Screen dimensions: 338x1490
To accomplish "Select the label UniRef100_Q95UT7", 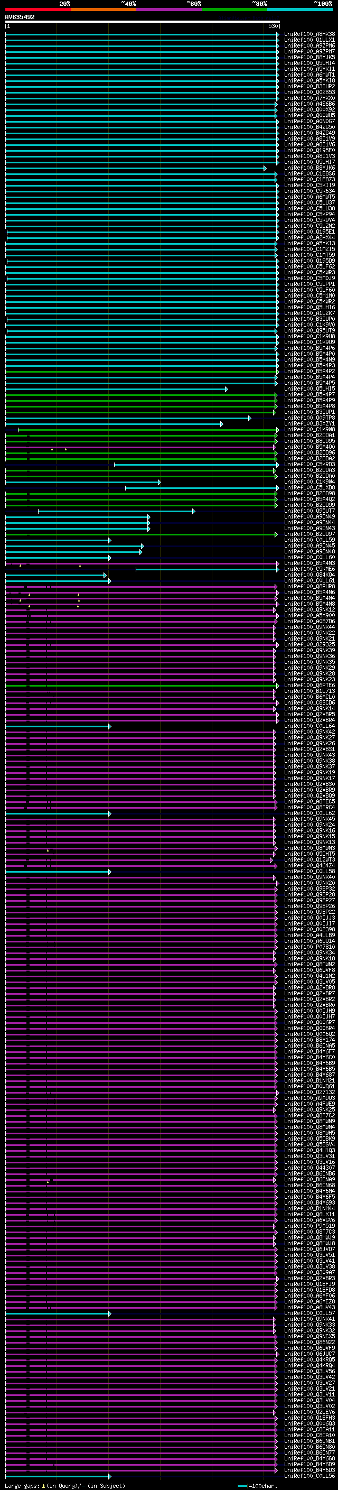I will pyautogui.click(x=309, y=511).
